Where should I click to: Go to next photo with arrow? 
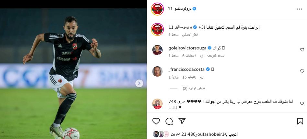click(139, 83)
